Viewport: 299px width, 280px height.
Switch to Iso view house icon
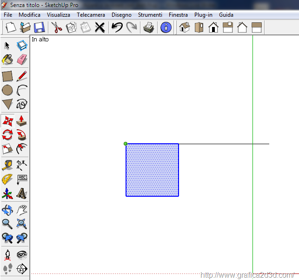pyautogui.click(x=185, y=27)
